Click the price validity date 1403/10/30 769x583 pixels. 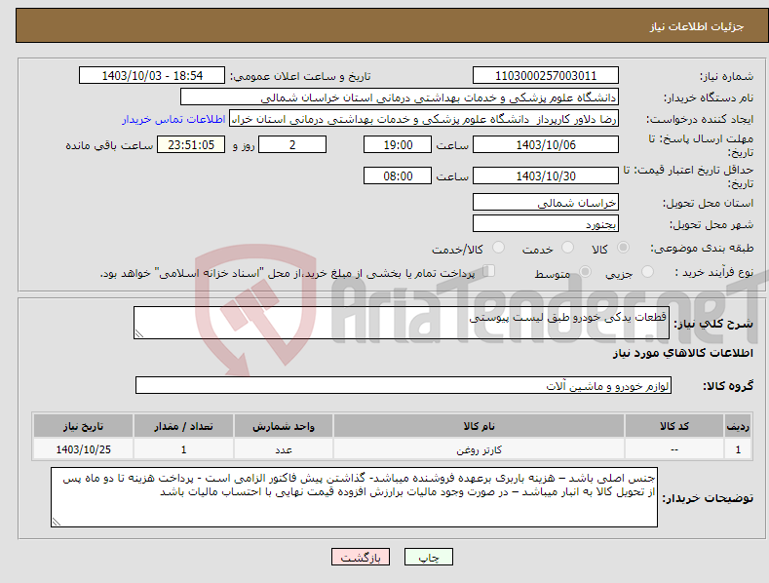tap(546, 175)
